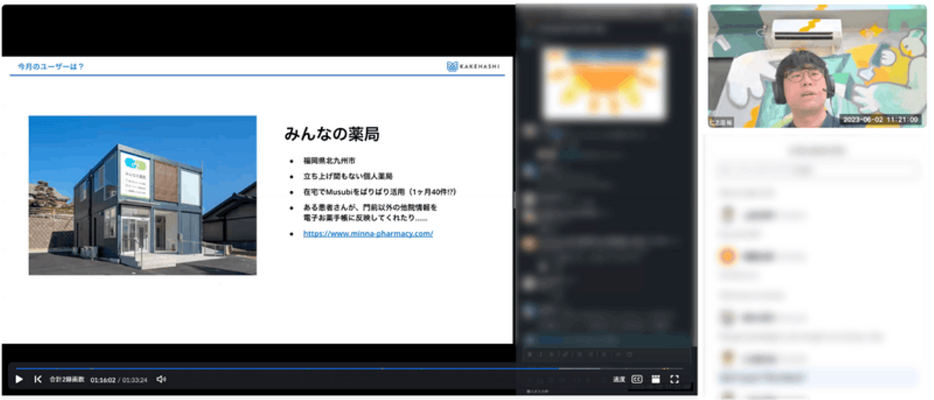Click the みんなの薬局 slide heading
The height and width of the screenshot is (400, 934).
[332, 134]
